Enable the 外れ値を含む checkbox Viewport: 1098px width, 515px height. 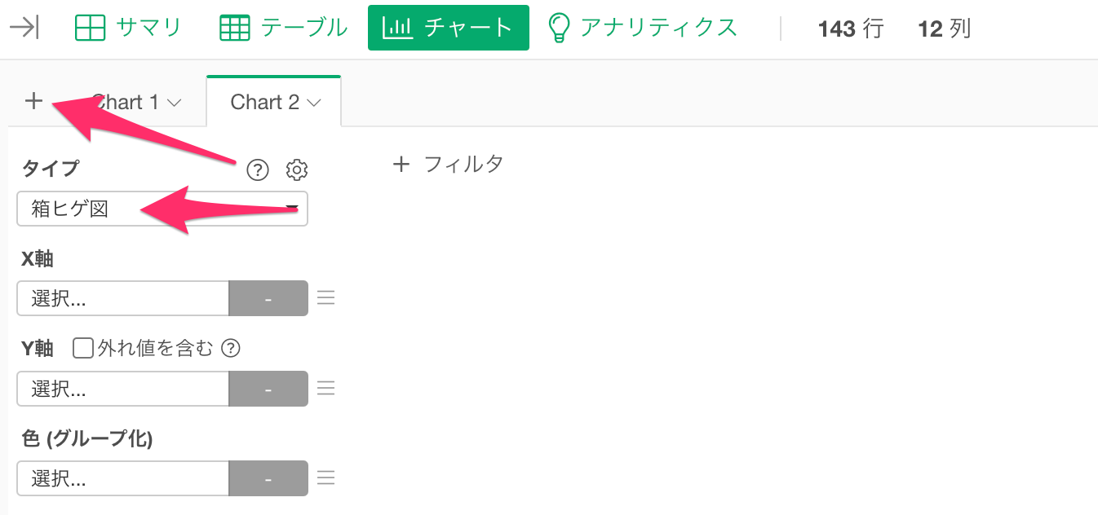coord(83,349)
